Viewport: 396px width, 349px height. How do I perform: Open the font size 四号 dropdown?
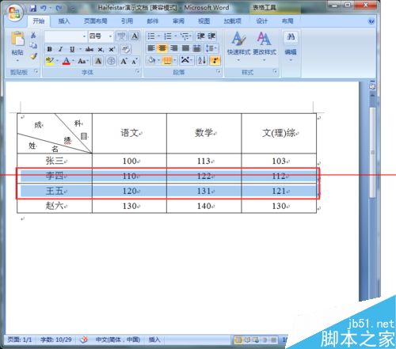point(110,36)
